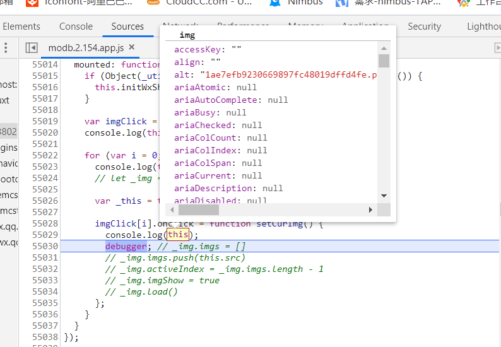
Task: Toggle the navigator sidebar panel icon
Action: click(32, 47)
